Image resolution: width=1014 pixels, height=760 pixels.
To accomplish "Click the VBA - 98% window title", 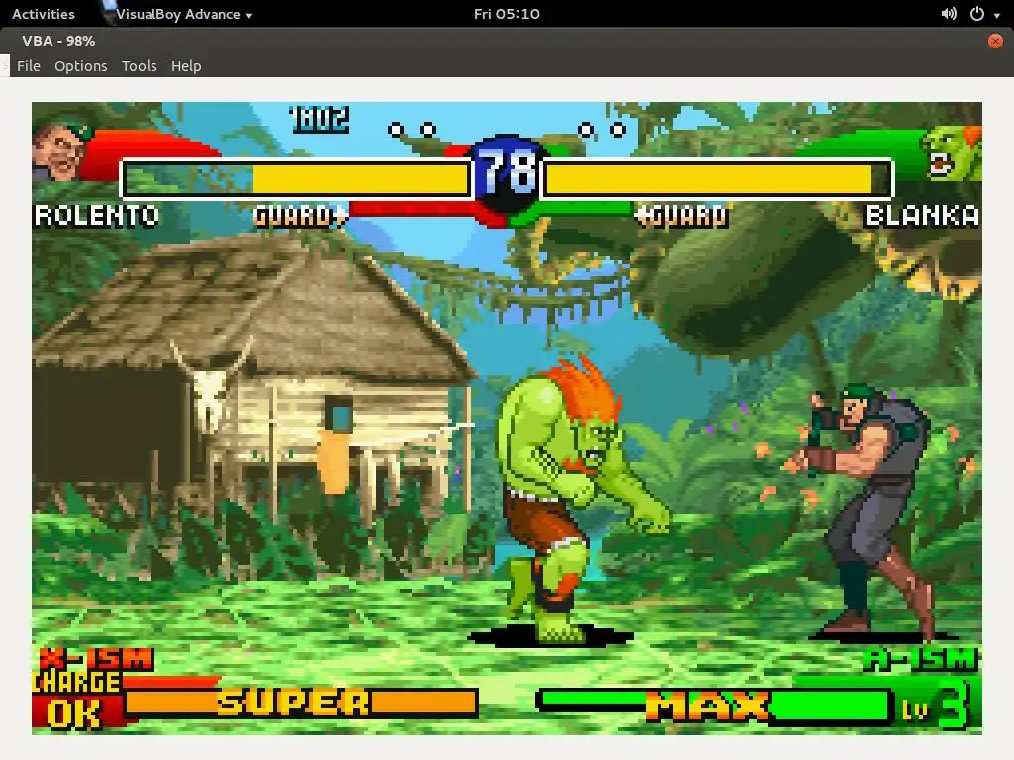I will (58, 41).
